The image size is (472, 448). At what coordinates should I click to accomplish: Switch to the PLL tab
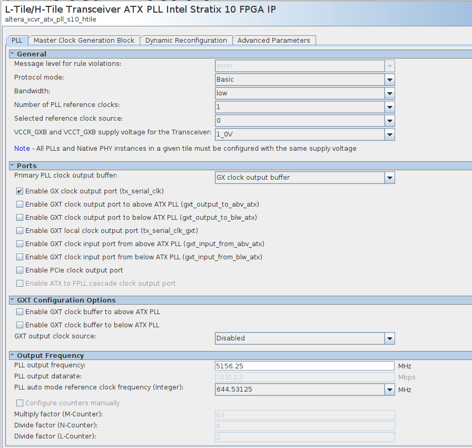(x=17, y=41)
